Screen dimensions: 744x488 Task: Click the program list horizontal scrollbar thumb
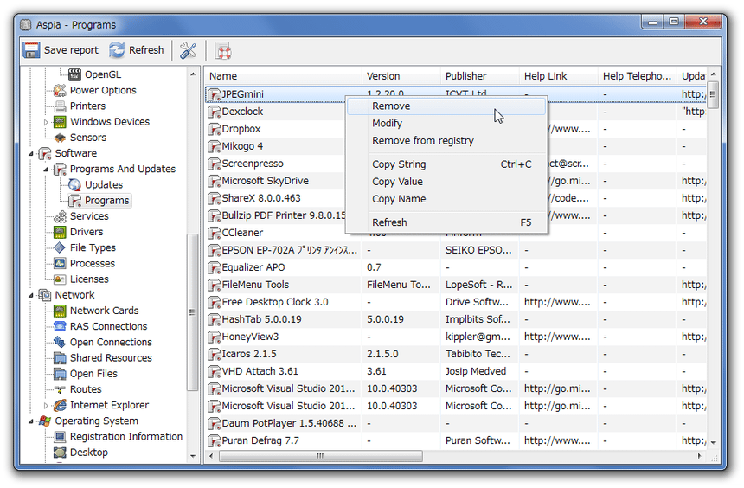coord(320,456)
